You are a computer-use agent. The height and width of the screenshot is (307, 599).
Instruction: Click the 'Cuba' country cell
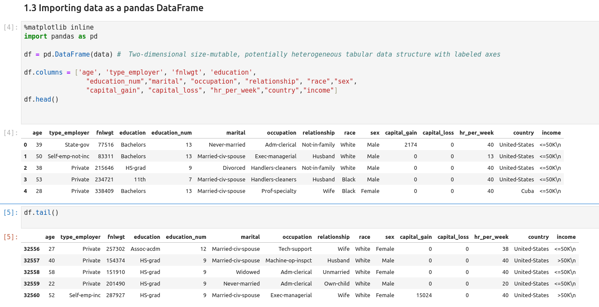point(527,191)
